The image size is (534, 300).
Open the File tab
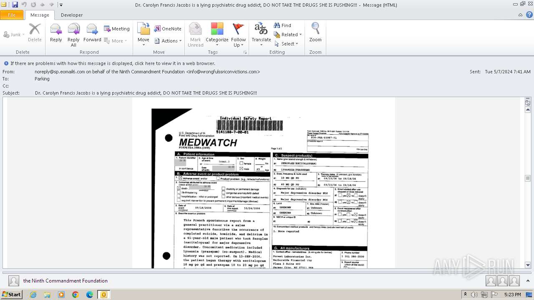(12, 15)
